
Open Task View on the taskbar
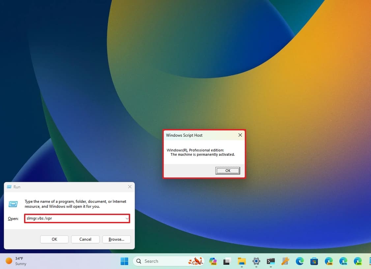pyautogui.click(x=227, y=261)
